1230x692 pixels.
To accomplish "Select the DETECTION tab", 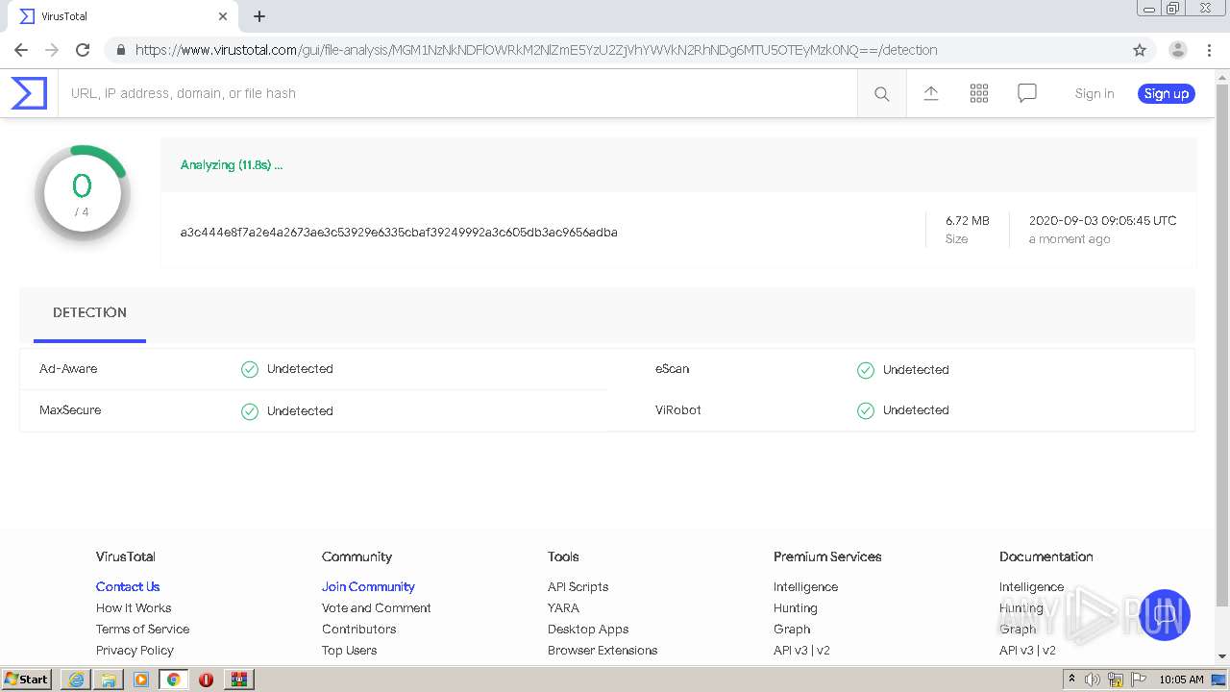I will 89,312.
